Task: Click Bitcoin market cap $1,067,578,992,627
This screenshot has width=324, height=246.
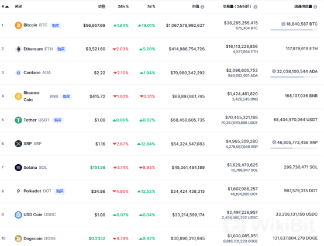Action: [185, 25]
